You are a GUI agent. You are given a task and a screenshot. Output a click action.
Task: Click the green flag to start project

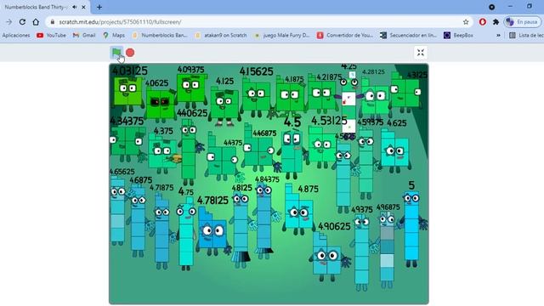(116, 53)
